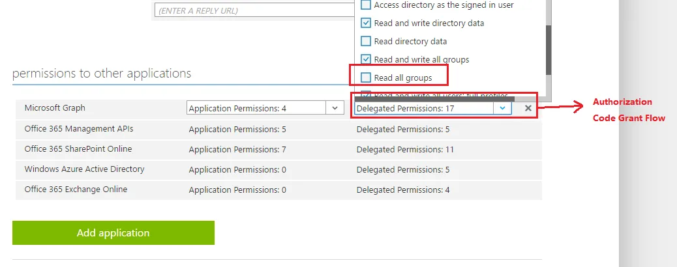The height and width of the screenshot is (267, 677).
Task: Click Management APIs Application Permissions: 5
Action: point(237,130)
